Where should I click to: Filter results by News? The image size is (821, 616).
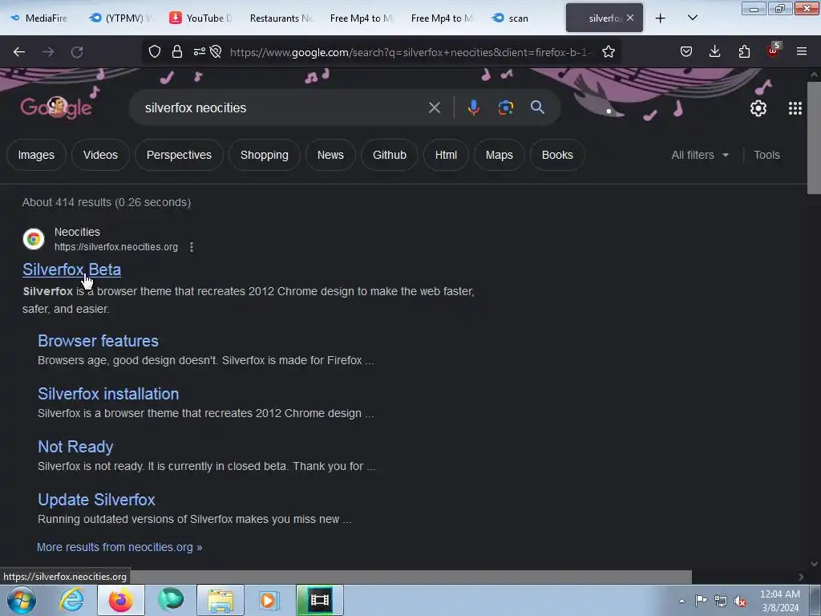pyautogui.click(x=330, y=155)
